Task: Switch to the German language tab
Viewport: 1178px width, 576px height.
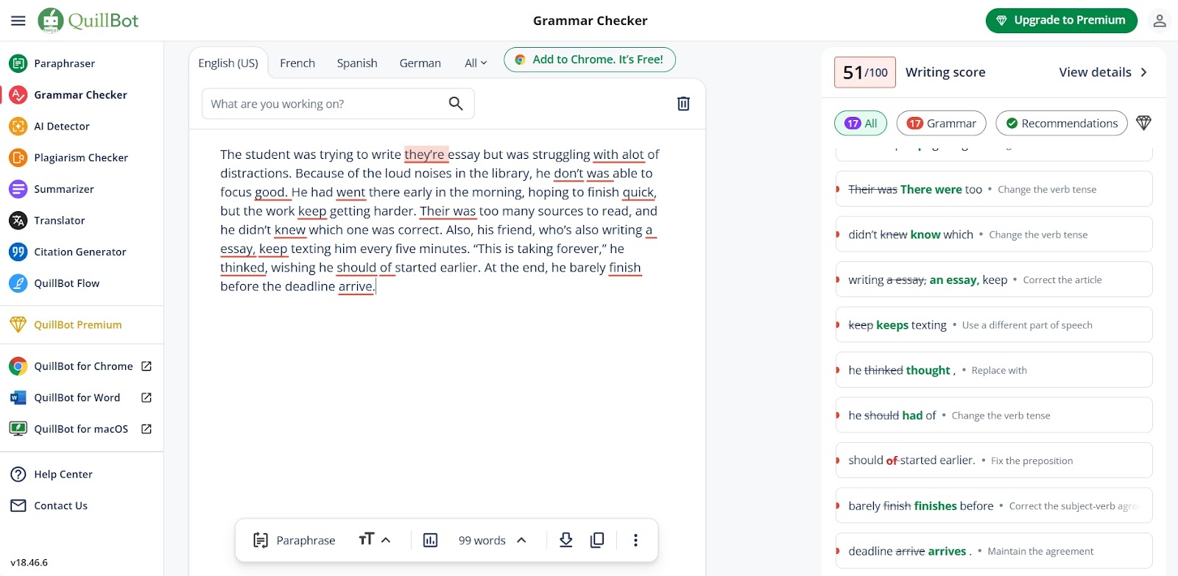Action: pyautogui.click(x=420, y=63)
